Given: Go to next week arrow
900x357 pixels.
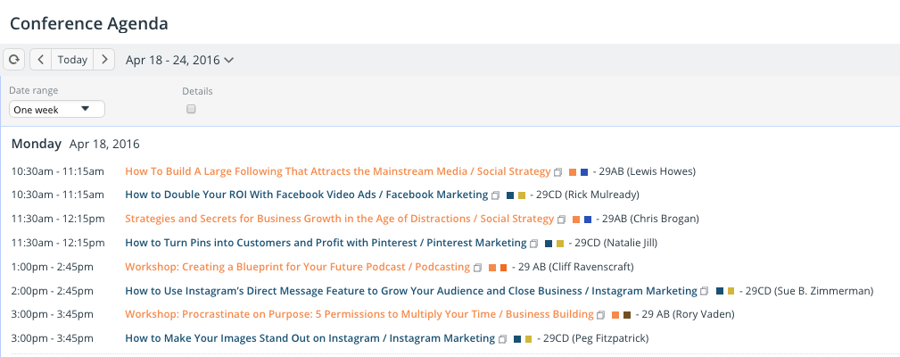Looking at the screenshot, I should click(103, 60).
